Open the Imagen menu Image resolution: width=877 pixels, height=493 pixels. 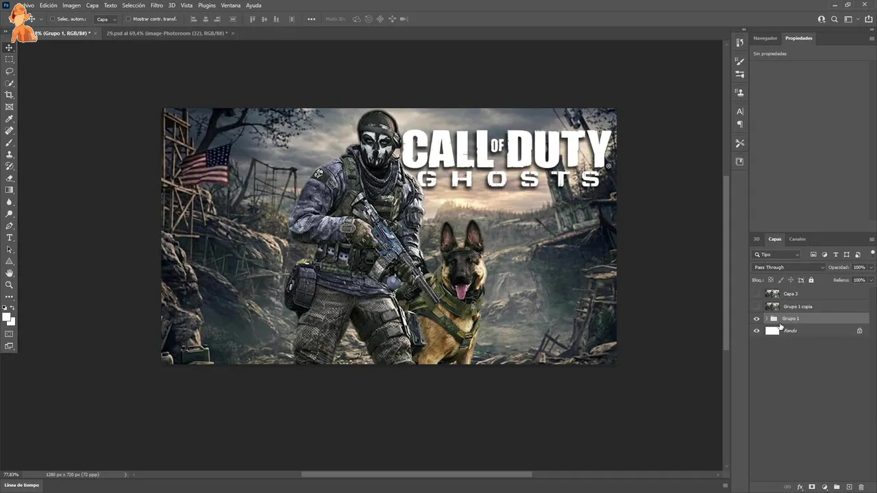click(x=71, y=5)
